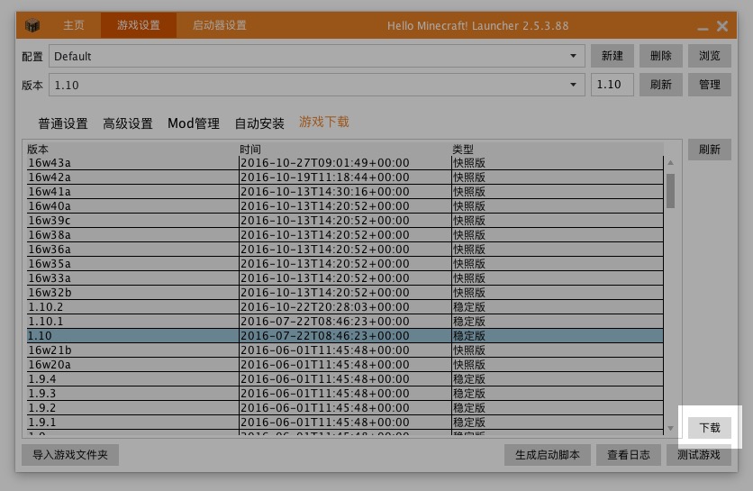Expand the 配置 Default dropdown
Screen dimensions: 753x491
(x=316, y=56)
